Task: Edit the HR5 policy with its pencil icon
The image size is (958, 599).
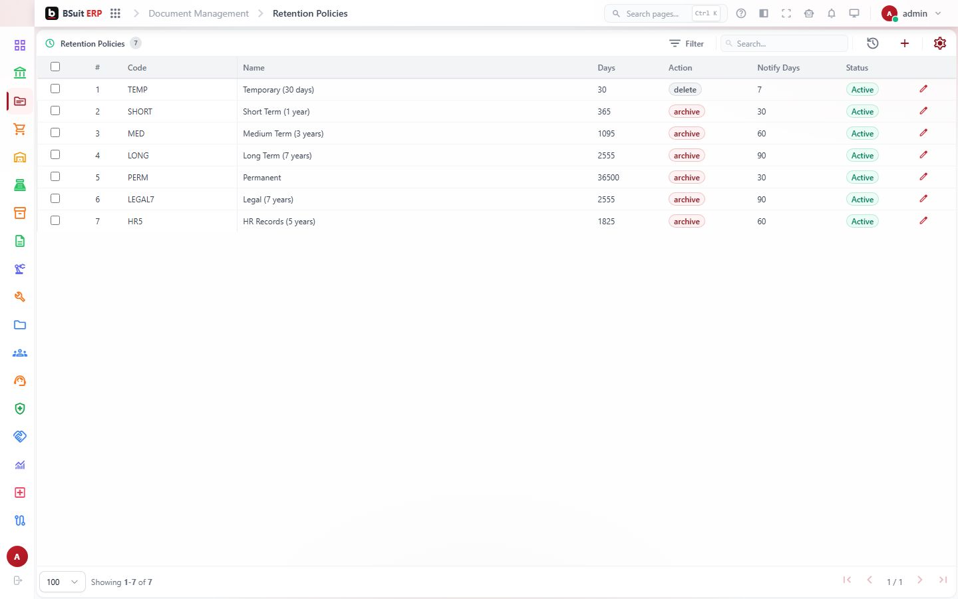Action: [x=923, y=221]
